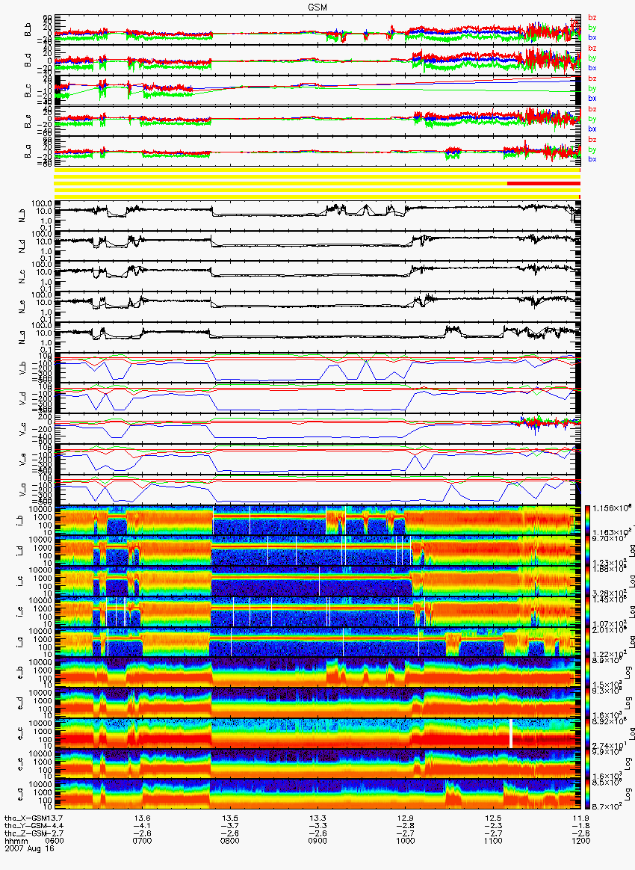Select the i_c ion spectrogram label
This screenshot has height=870, width=635.
point(19,581)
